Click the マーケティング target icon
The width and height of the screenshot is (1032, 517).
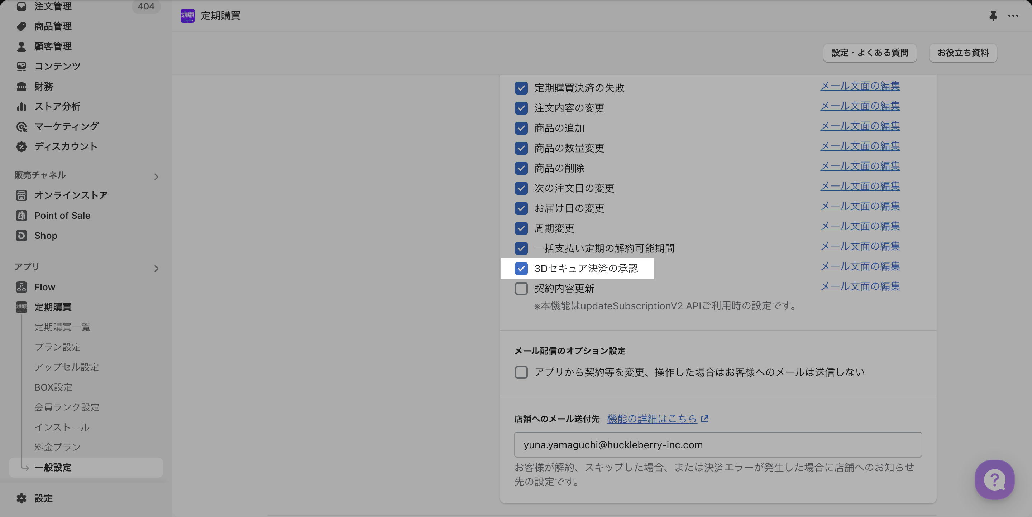pyautogui.click(x=21, y=126)
